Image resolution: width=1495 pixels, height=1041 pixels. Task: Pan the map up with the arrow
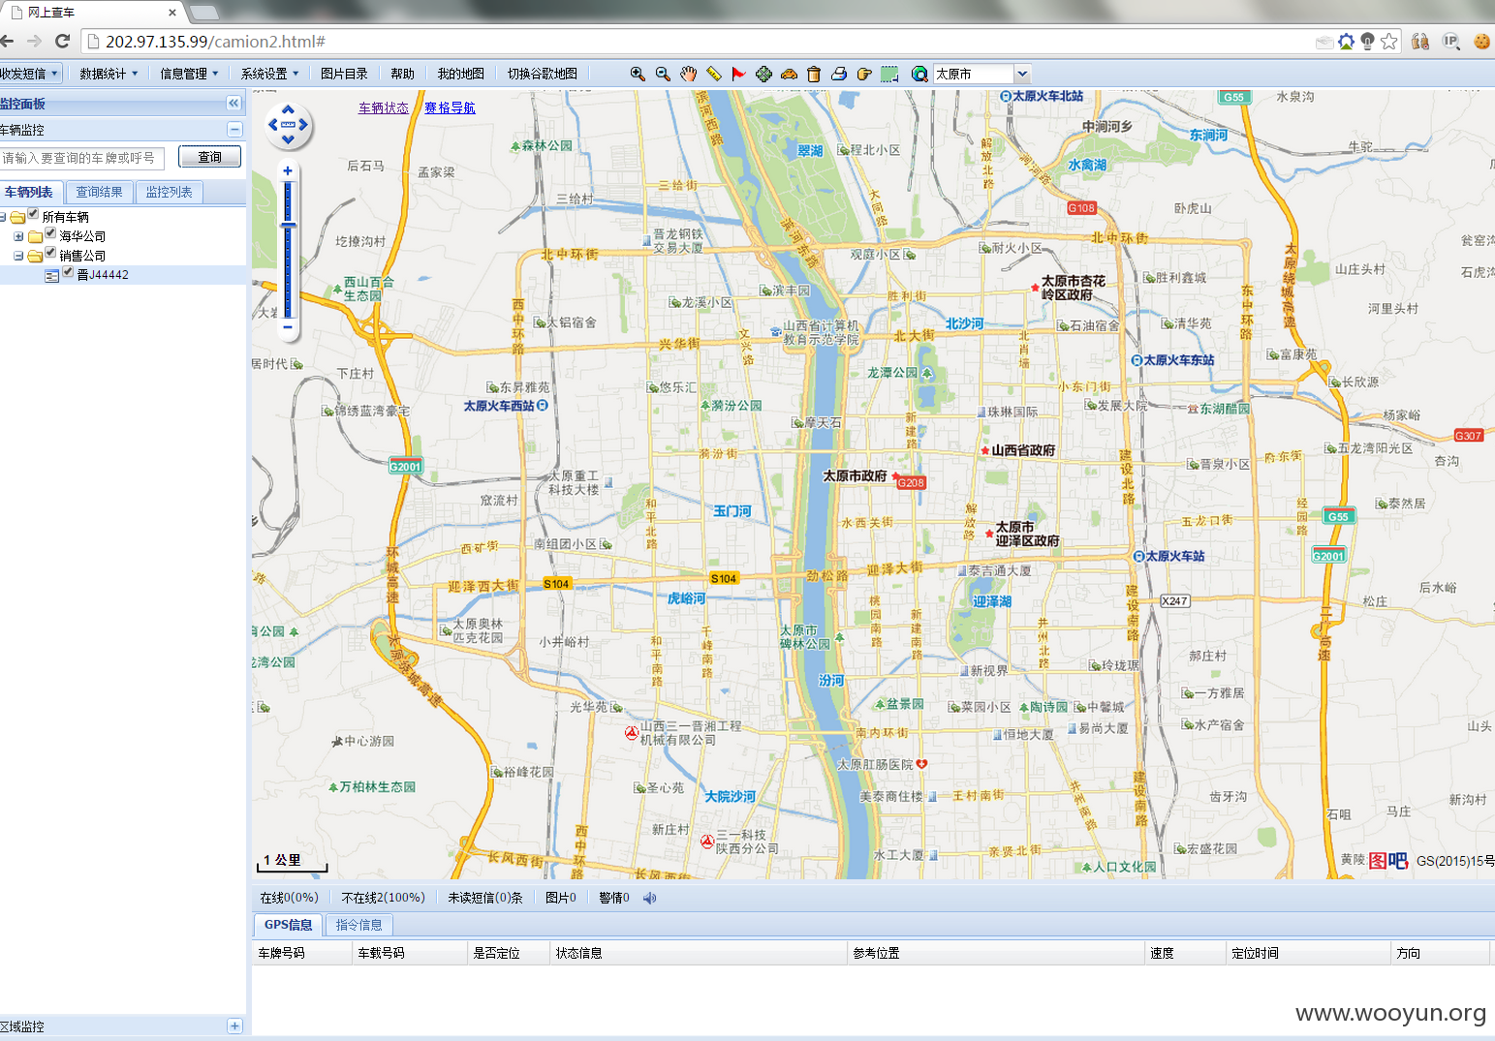(288, 109)
